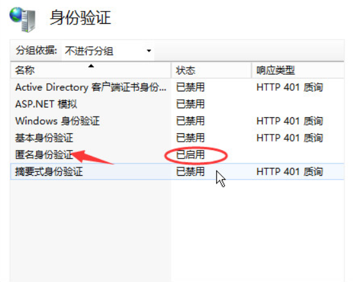This screenshot has height=282, width=353.
Task: Select ASP.NET 模拟 entry
Action: (46, 104)
